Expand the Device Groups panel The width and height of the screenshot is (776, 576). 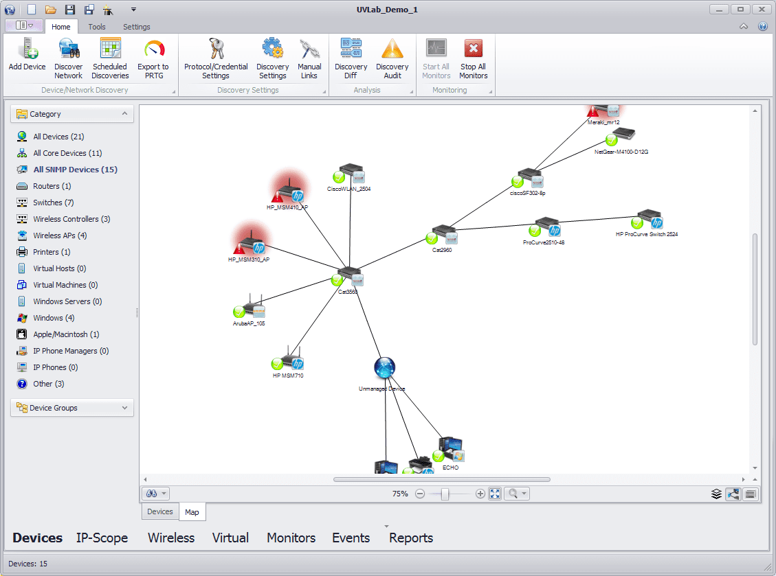(124, 407)
